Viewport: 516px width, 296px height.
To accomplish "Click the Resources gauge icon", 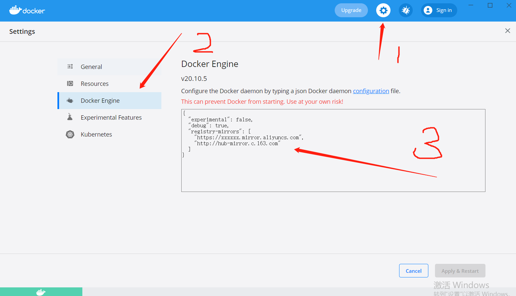I will [x=70, y=84].
